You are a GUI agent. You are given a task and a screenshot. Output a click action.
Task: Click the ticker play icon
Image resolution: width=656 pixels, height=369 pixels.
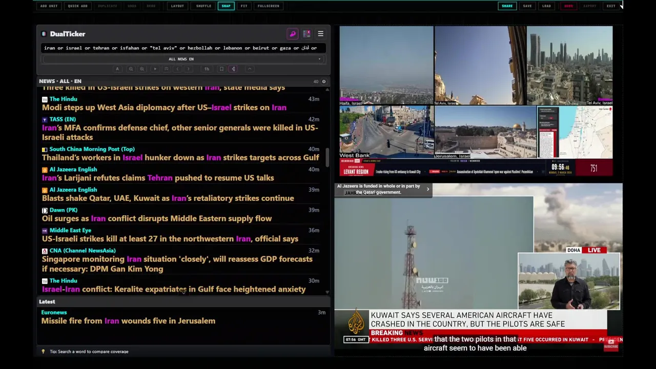click(155, 69)
